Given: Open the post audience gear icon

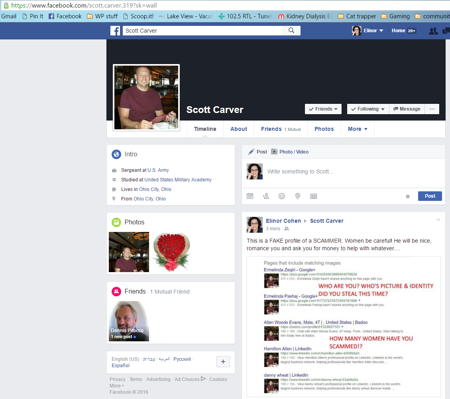Looking at the screenshot, I should pos(407,197).
